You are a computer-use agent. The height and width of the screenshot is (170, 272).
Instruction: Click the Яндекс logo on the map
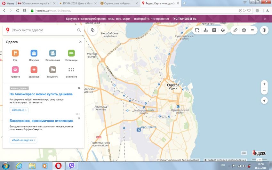pos(259,153)
